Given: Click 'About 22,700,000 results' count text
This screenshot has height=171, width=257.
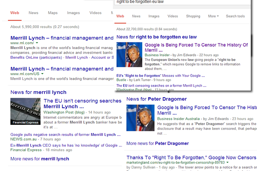Looking at the screenshot, I should point(147,29).
